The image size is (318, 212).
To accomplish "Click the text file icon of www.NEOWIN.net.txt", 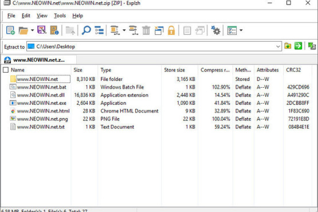I will [13, 127].
